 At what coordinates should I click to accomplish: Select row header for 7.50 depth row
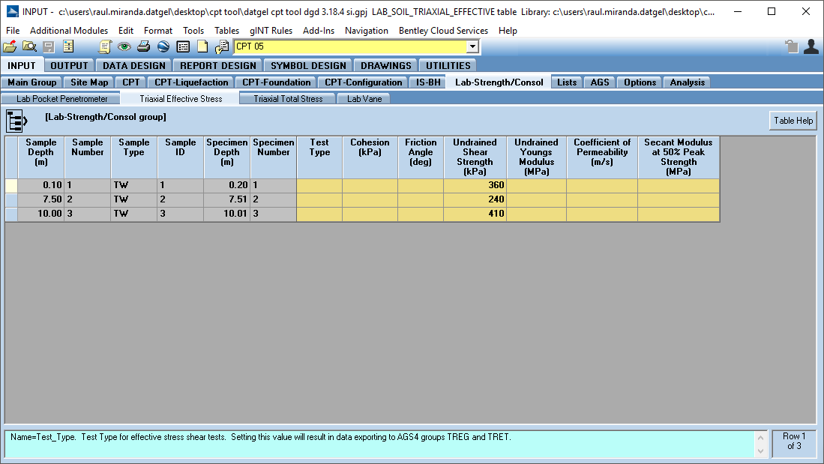coord(11,200)
